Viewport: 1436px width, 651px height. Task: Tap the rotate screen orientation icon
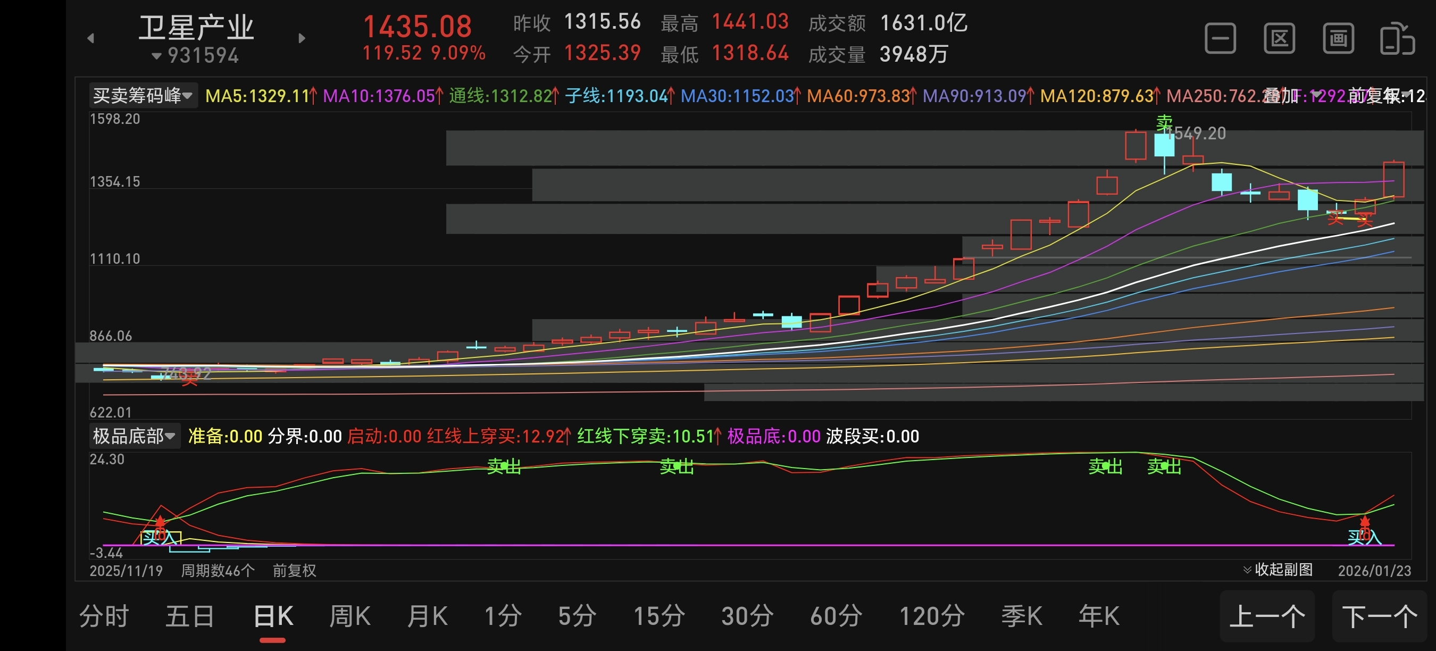tap(1397, 38)
